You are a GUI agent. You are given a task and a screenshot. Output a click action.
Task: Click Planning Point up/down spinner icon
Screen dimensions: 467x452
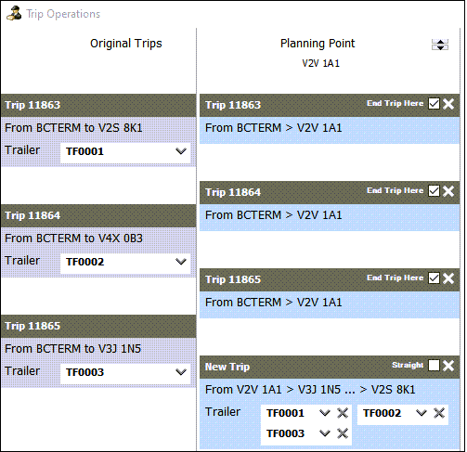click(x=440, y=45)
